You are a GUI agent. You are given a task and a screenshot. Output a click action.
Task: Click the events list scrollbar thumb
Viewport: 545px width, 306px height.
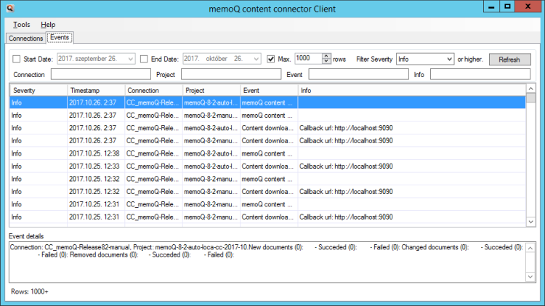[x=530, y=97]
